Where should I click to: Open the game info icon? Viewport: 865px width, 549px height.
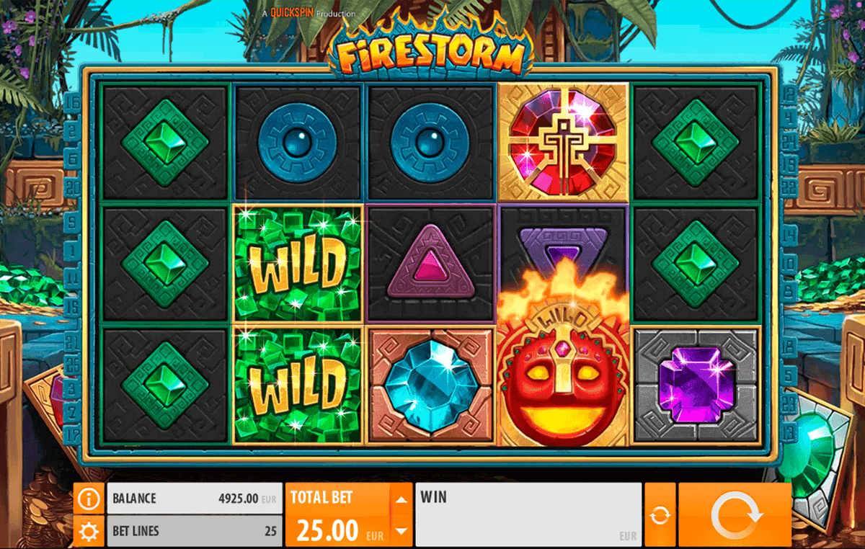(89, 498)
